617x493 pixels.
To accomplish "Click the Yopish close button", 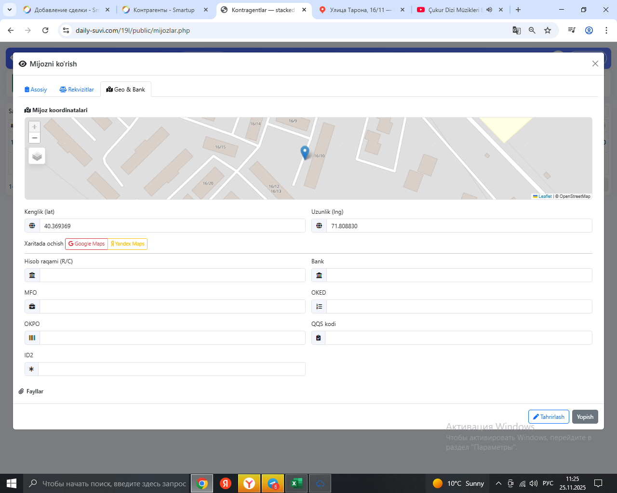I will click(x=585, y=417).
